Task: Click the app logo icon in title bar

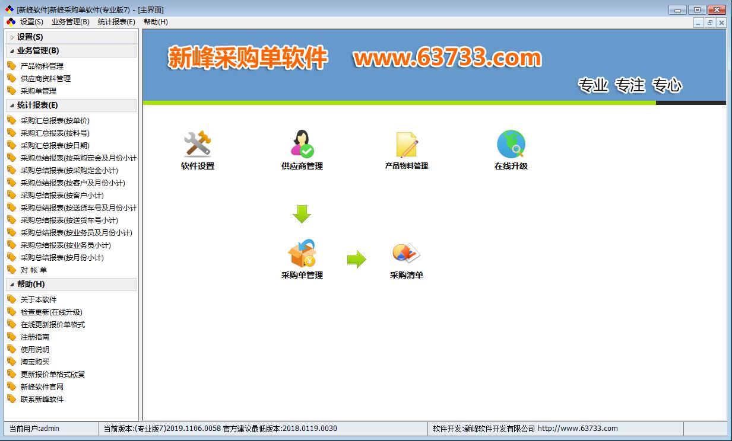Action: coord(9,9)
